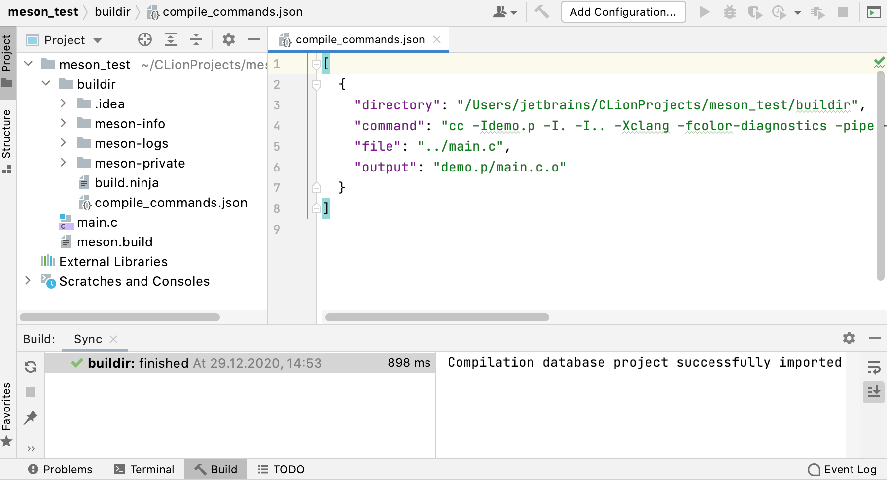Profile the application with the profiler icon
The width and height of the screenshot is (887, 480).
point(780,12)
